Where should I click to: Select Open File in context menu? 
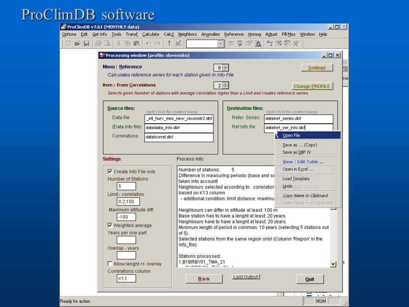pyautogui.click(x=308, y=135)
